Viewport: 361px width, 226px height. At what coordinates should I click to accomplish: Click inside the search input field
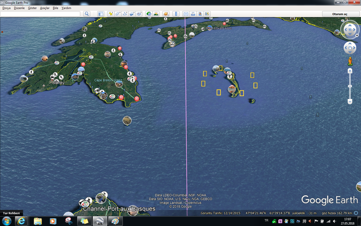(x=40, y=14)
